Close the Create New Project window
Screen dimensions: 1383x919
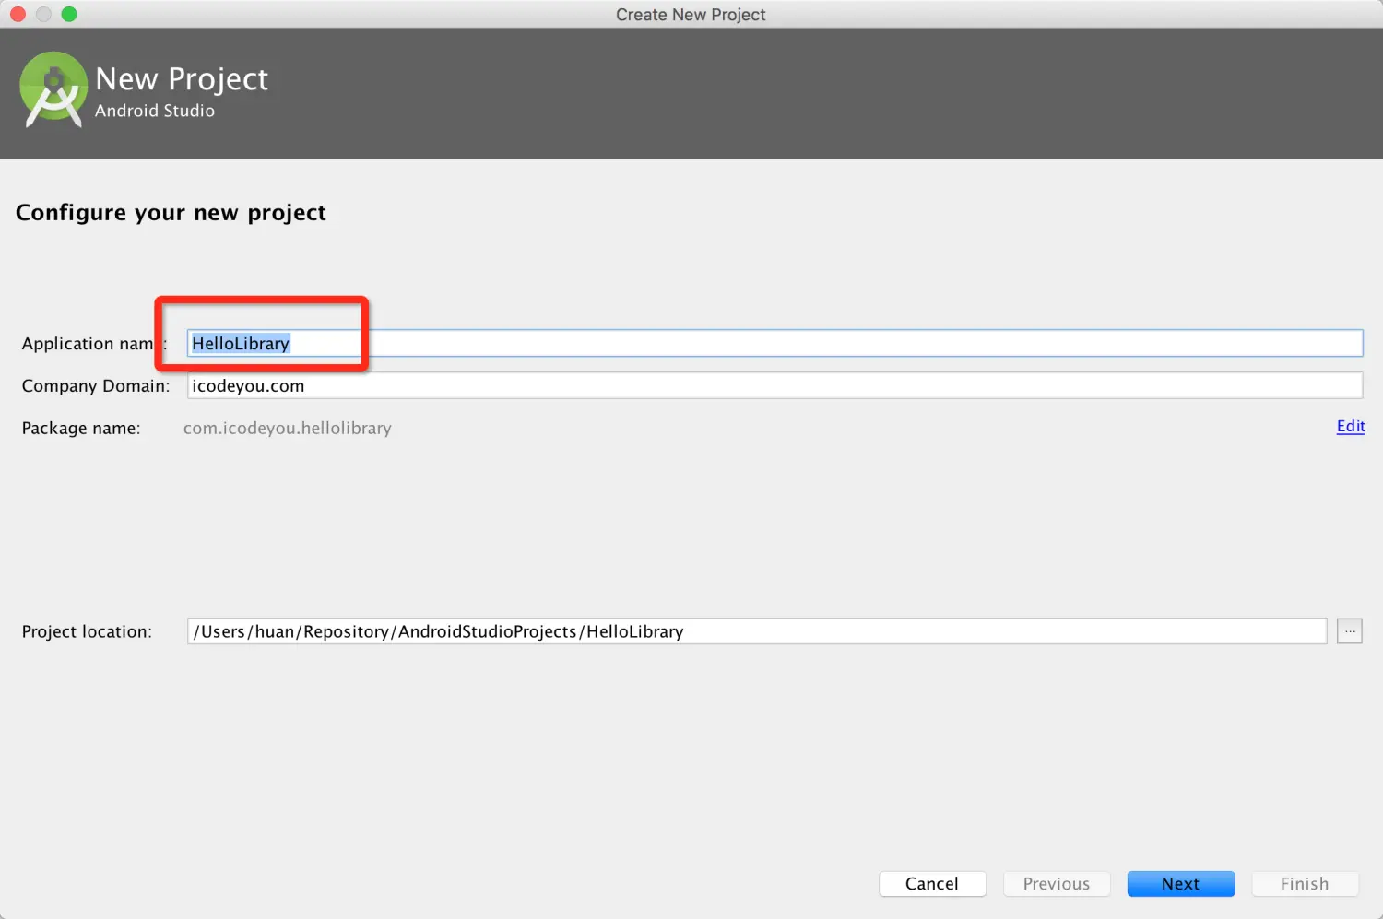[18, 14]
